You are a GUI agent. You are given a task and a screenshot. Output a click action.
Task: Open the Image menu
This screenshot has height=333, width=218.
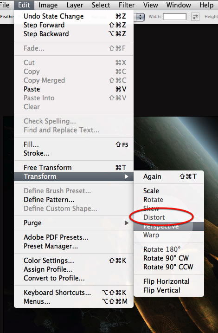pyautogui.click(x=48, y=5)
